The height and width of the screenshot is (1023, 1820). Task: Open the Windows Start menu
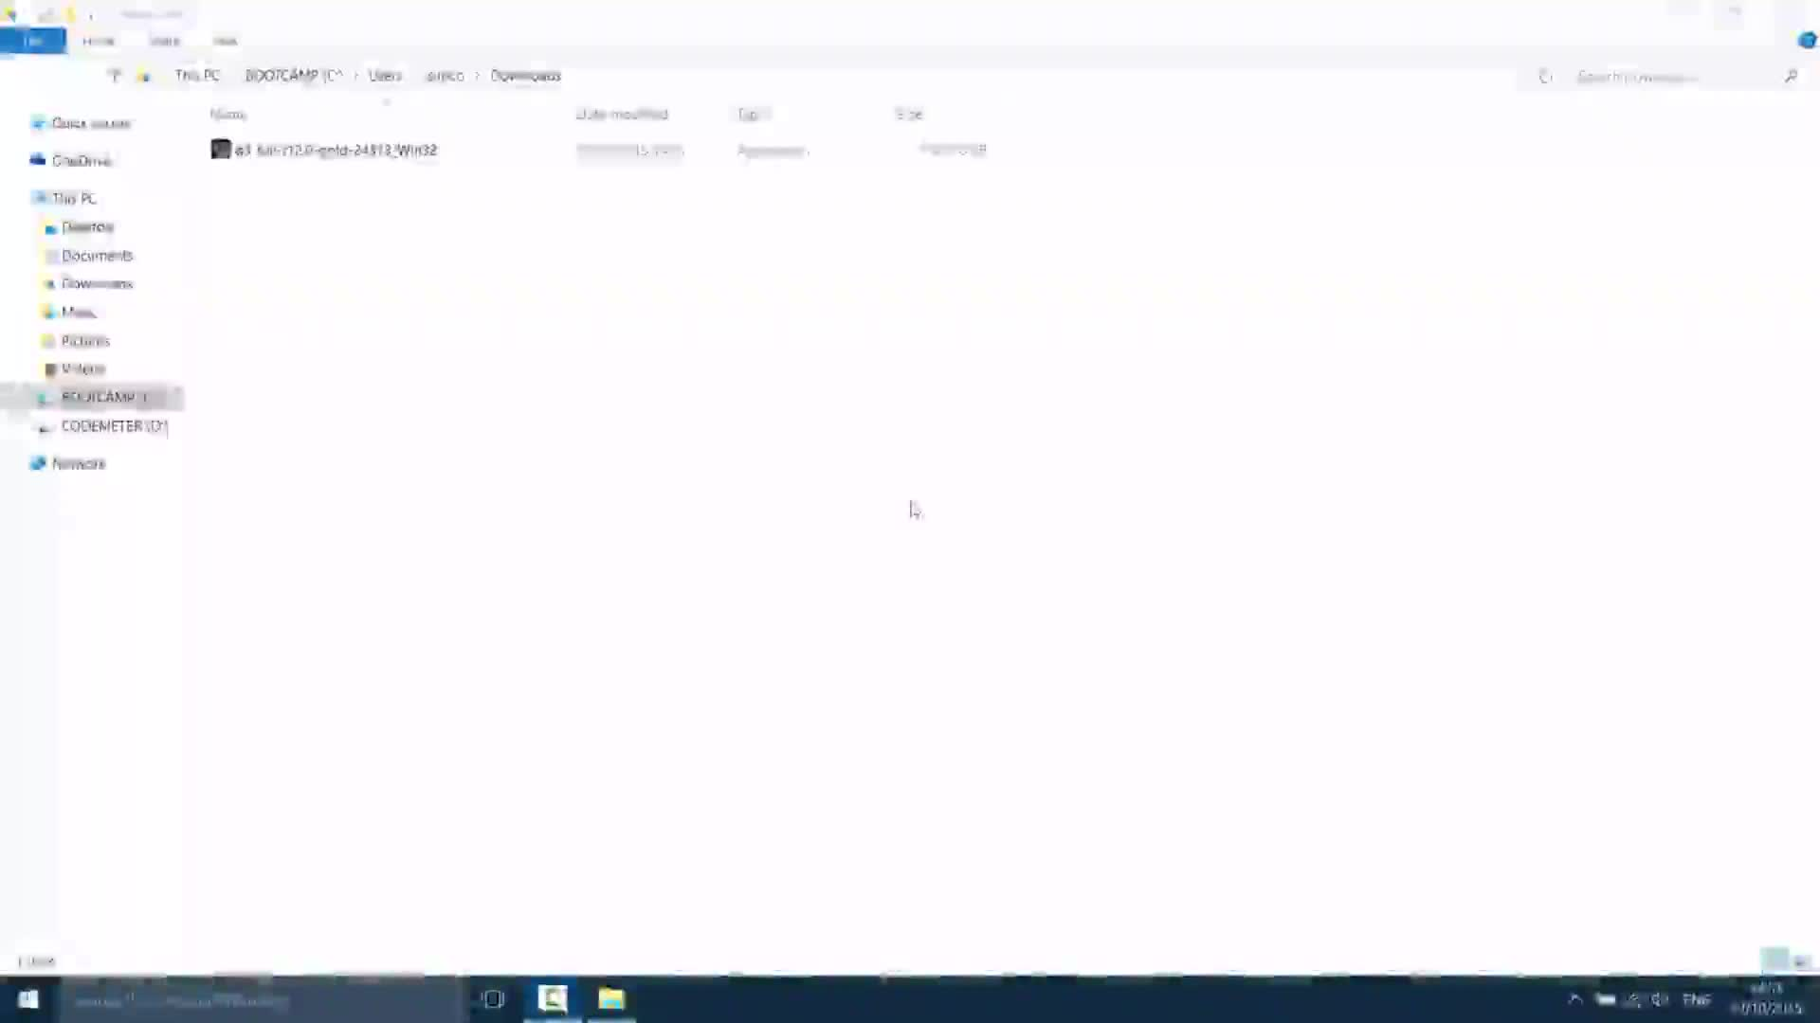coord(27,999)
